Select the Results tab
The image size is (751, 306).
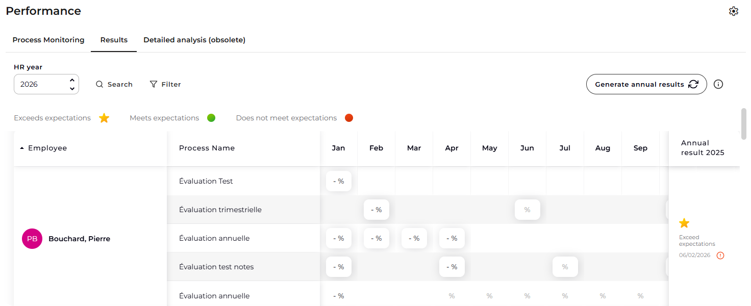(114, 40)
